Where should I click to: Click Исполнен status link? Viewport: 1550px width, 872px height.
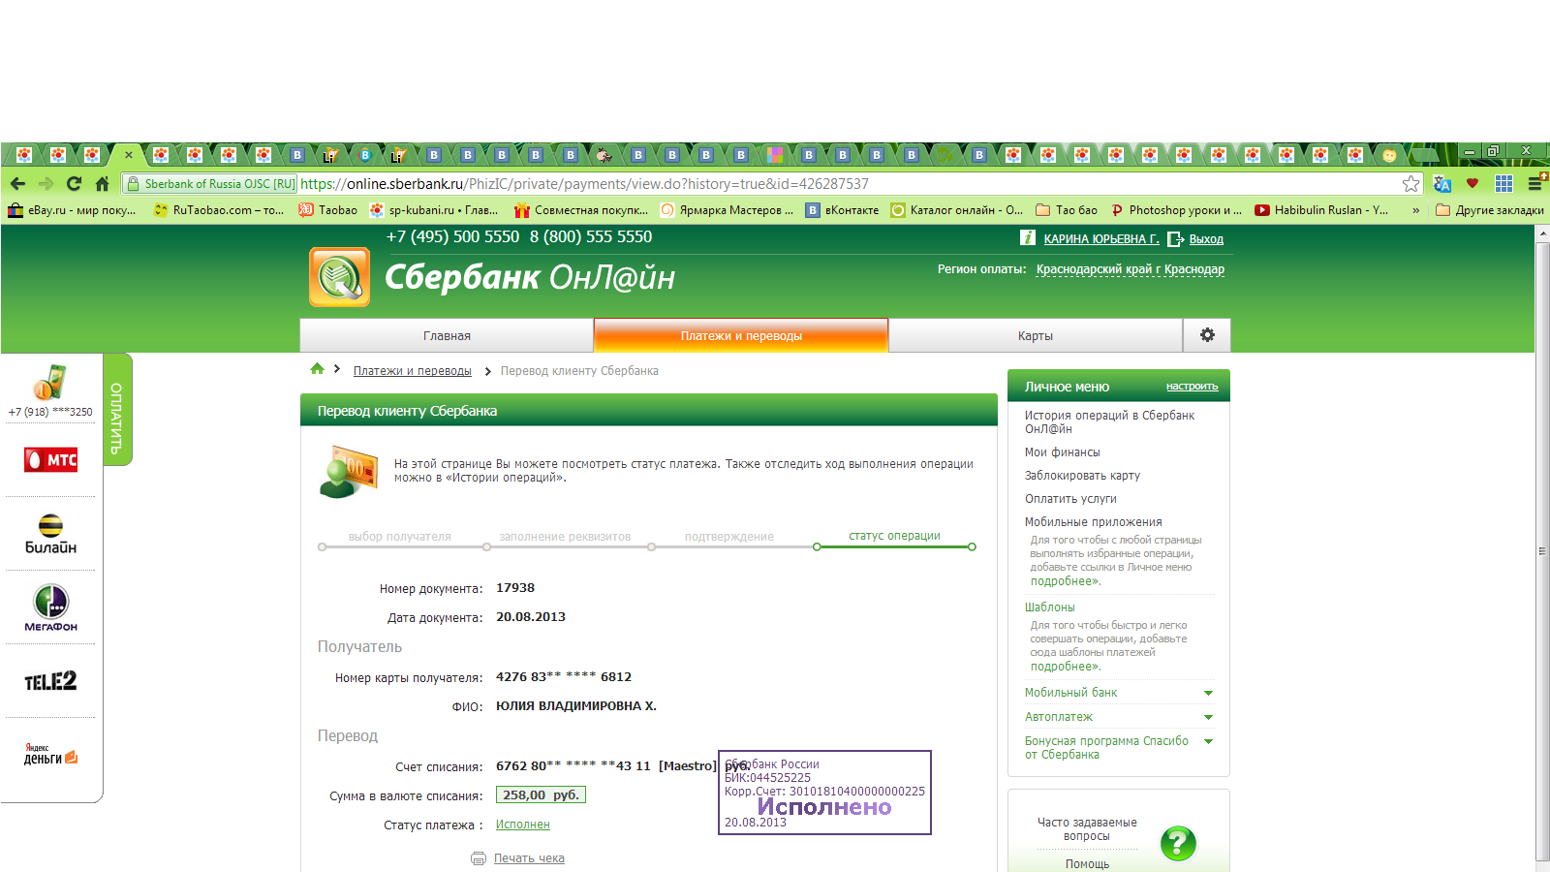click(522, 825)
